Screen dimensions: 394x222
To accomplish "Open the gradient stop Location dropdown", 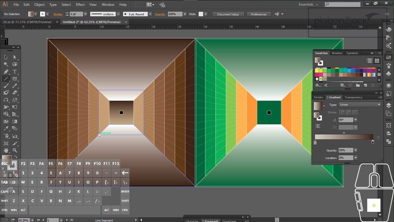I will [x=356, y=158].
